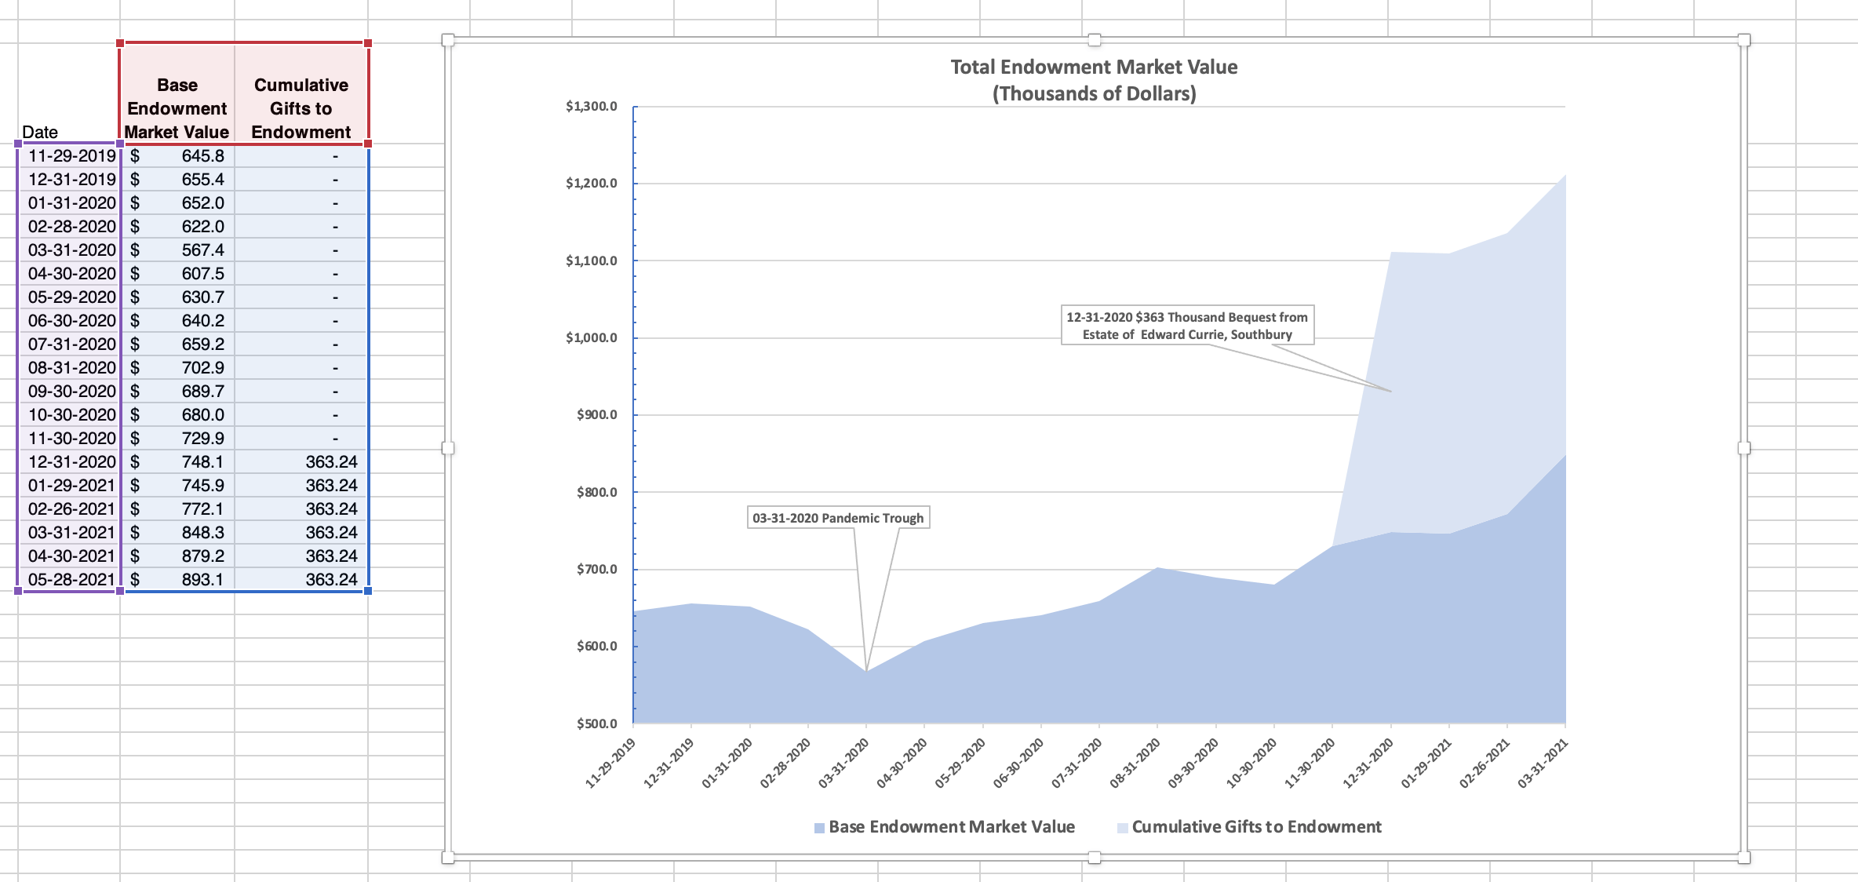Select the 363.24 cell in the 05-28-2021 row

coord(301,579)
